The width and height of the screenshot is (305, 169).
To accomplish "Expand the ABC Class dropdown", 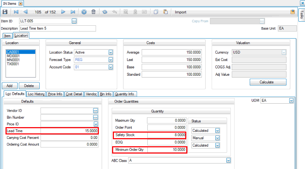I will pos(229,161).
